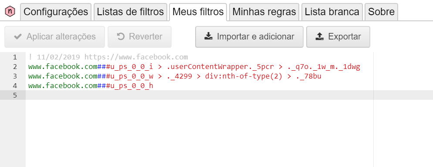This screenshot has width=433, height=167.
Task: Click the upload icon in Exportar
Action: tap(319, 36)
